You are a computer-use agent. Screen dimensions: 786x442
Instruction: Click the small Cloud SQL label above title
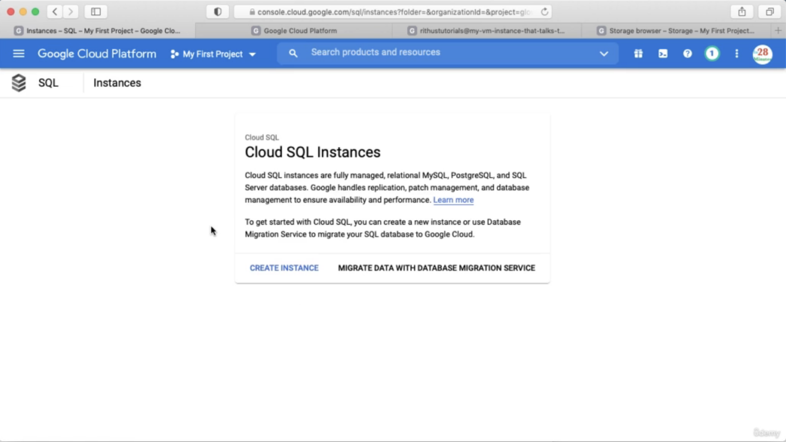[262, 137]
